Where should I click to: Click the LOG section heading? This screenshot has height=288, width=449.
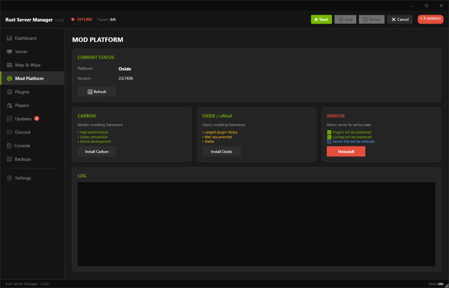82,176
